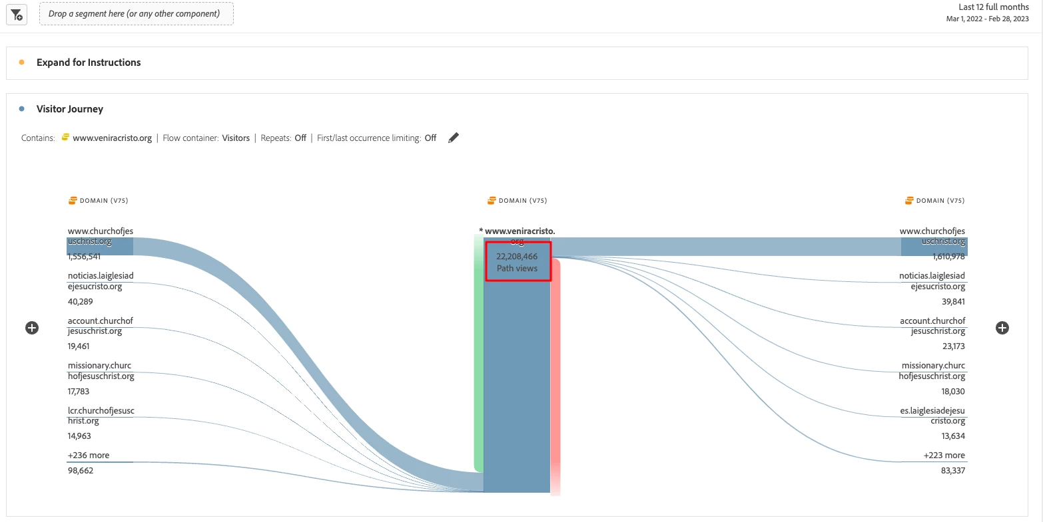1043x522 pixels.
Task: Click the left value 98,662
Action: (x=81, y=471)
